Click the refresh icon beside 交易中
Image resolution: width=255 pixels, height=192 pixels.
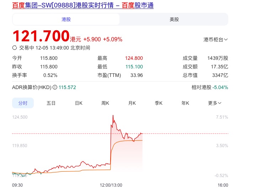(15, 48)
